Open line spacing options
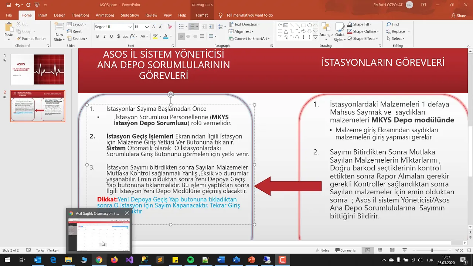The width and height of the screenshot is (473, 266). point(222,27)
